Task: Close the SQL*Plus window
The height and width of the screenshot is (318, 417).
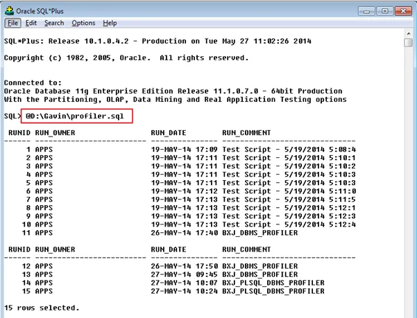Action: click(x=403, y=11)
